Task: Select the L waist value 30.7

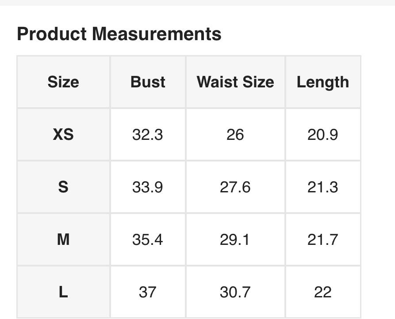Action: point(235,292)
